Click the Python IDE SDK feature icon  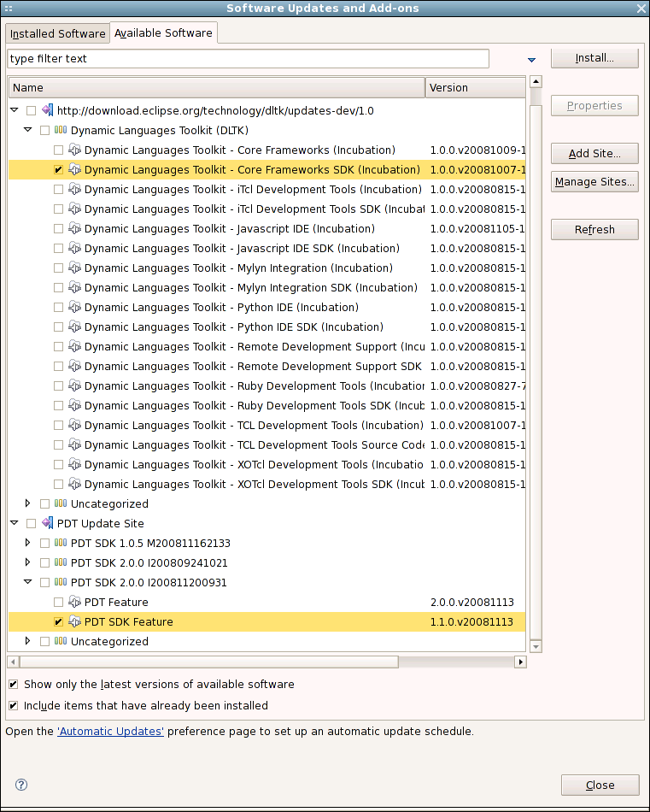(75, 327)
